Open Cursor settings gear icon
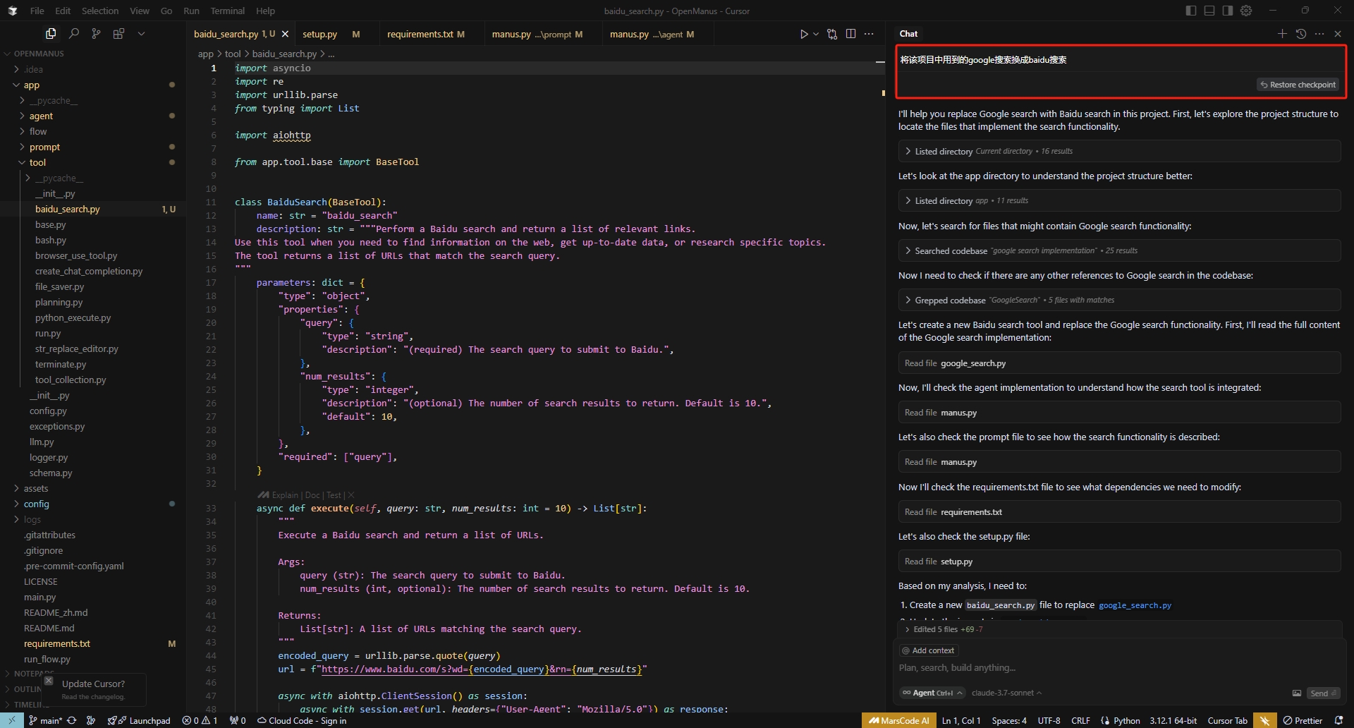 pyautogui.click(x=1246, y=11)
